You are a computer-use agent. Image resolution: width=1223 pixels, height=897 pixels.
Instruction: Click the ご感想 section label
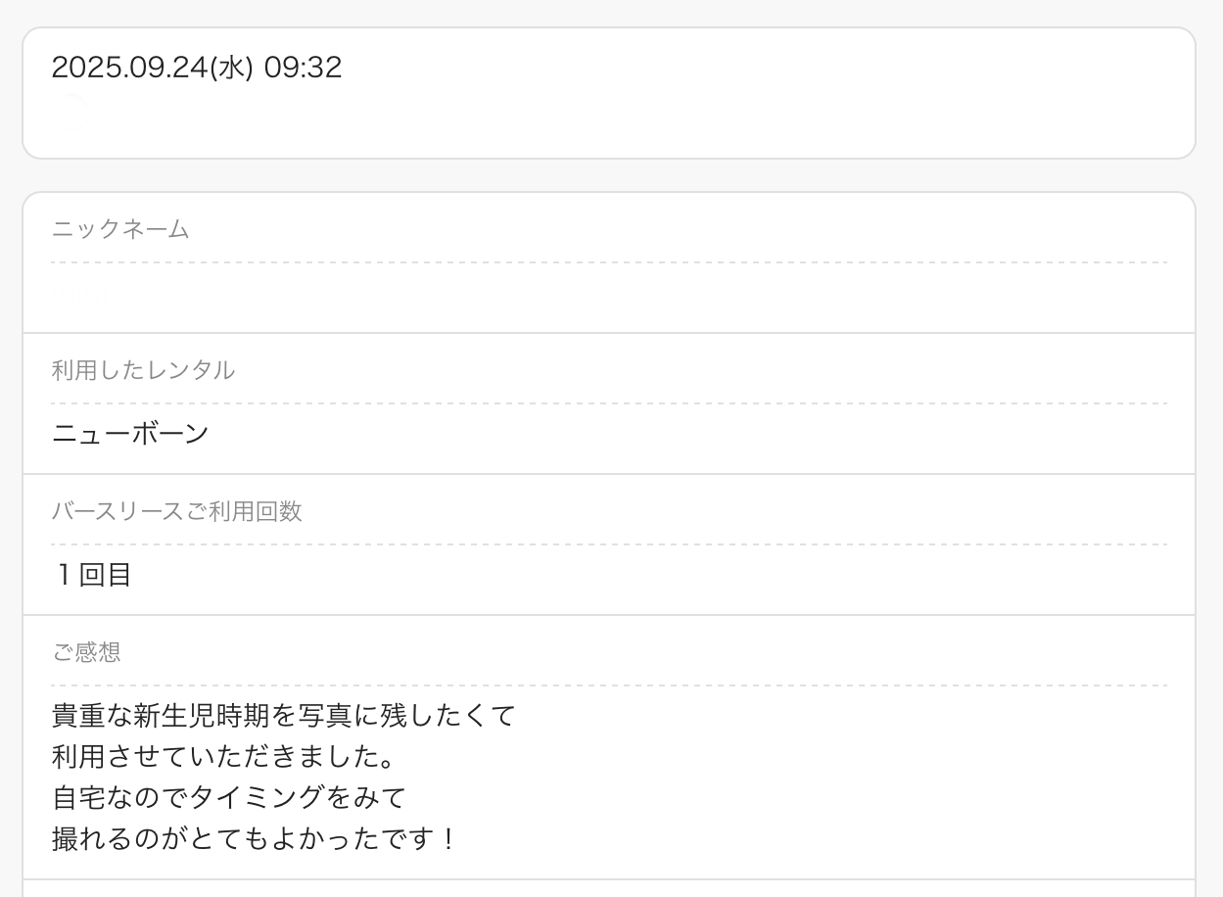[86, 652]
